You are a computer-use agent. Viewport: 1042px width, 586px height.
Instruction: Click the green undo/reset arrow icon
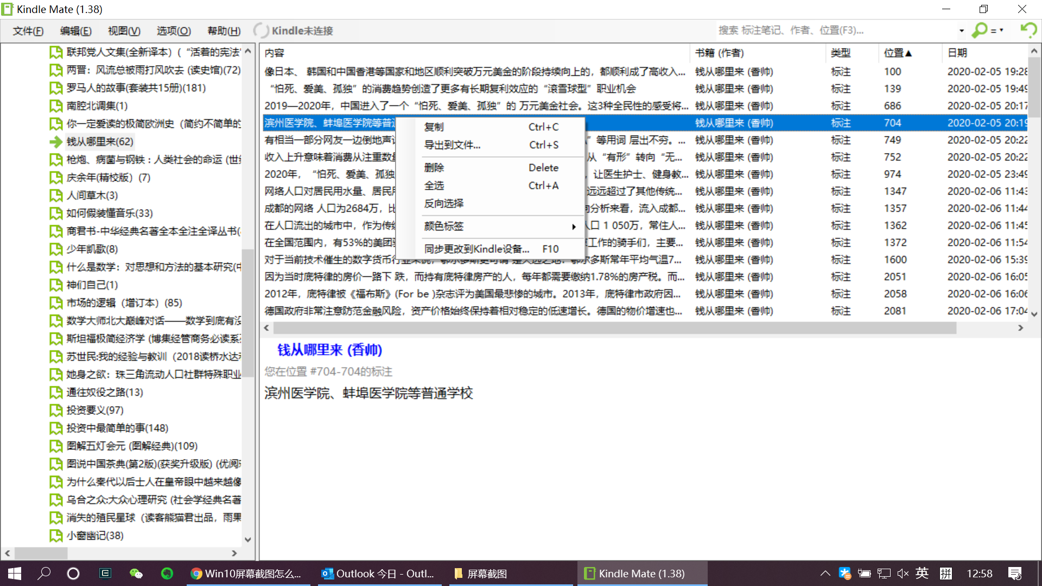point(1028,30)
